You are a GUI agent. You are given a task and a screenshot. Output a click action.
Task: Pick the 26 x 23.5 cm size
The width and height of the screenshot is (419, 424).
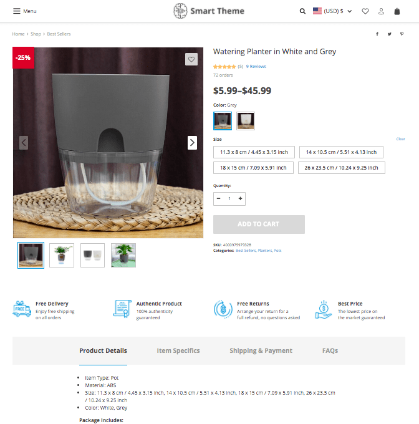pyautogui.click(x=342, y=168)
